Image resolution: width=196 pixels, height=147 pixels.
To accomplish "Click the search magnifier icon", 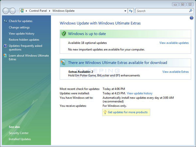I will tap(191, 11).
